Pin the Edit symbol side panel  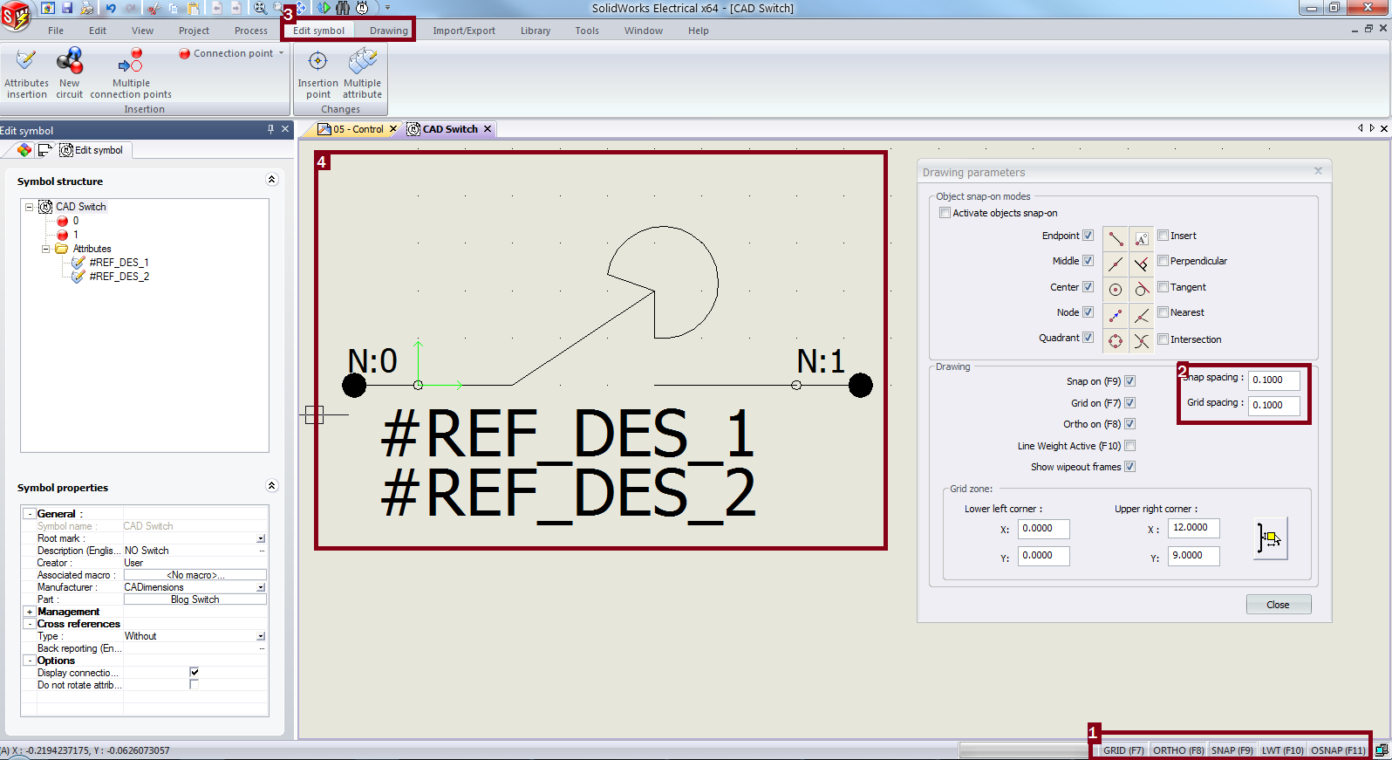(x=270, y=129)
